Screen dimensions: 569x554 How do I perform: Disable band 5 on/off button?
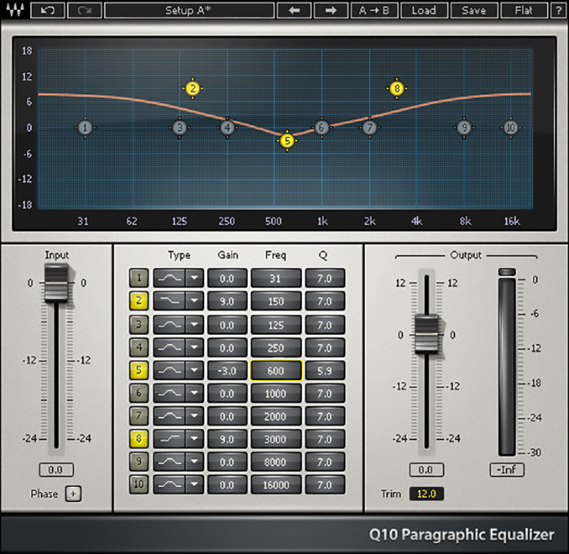tap(139, 370)
